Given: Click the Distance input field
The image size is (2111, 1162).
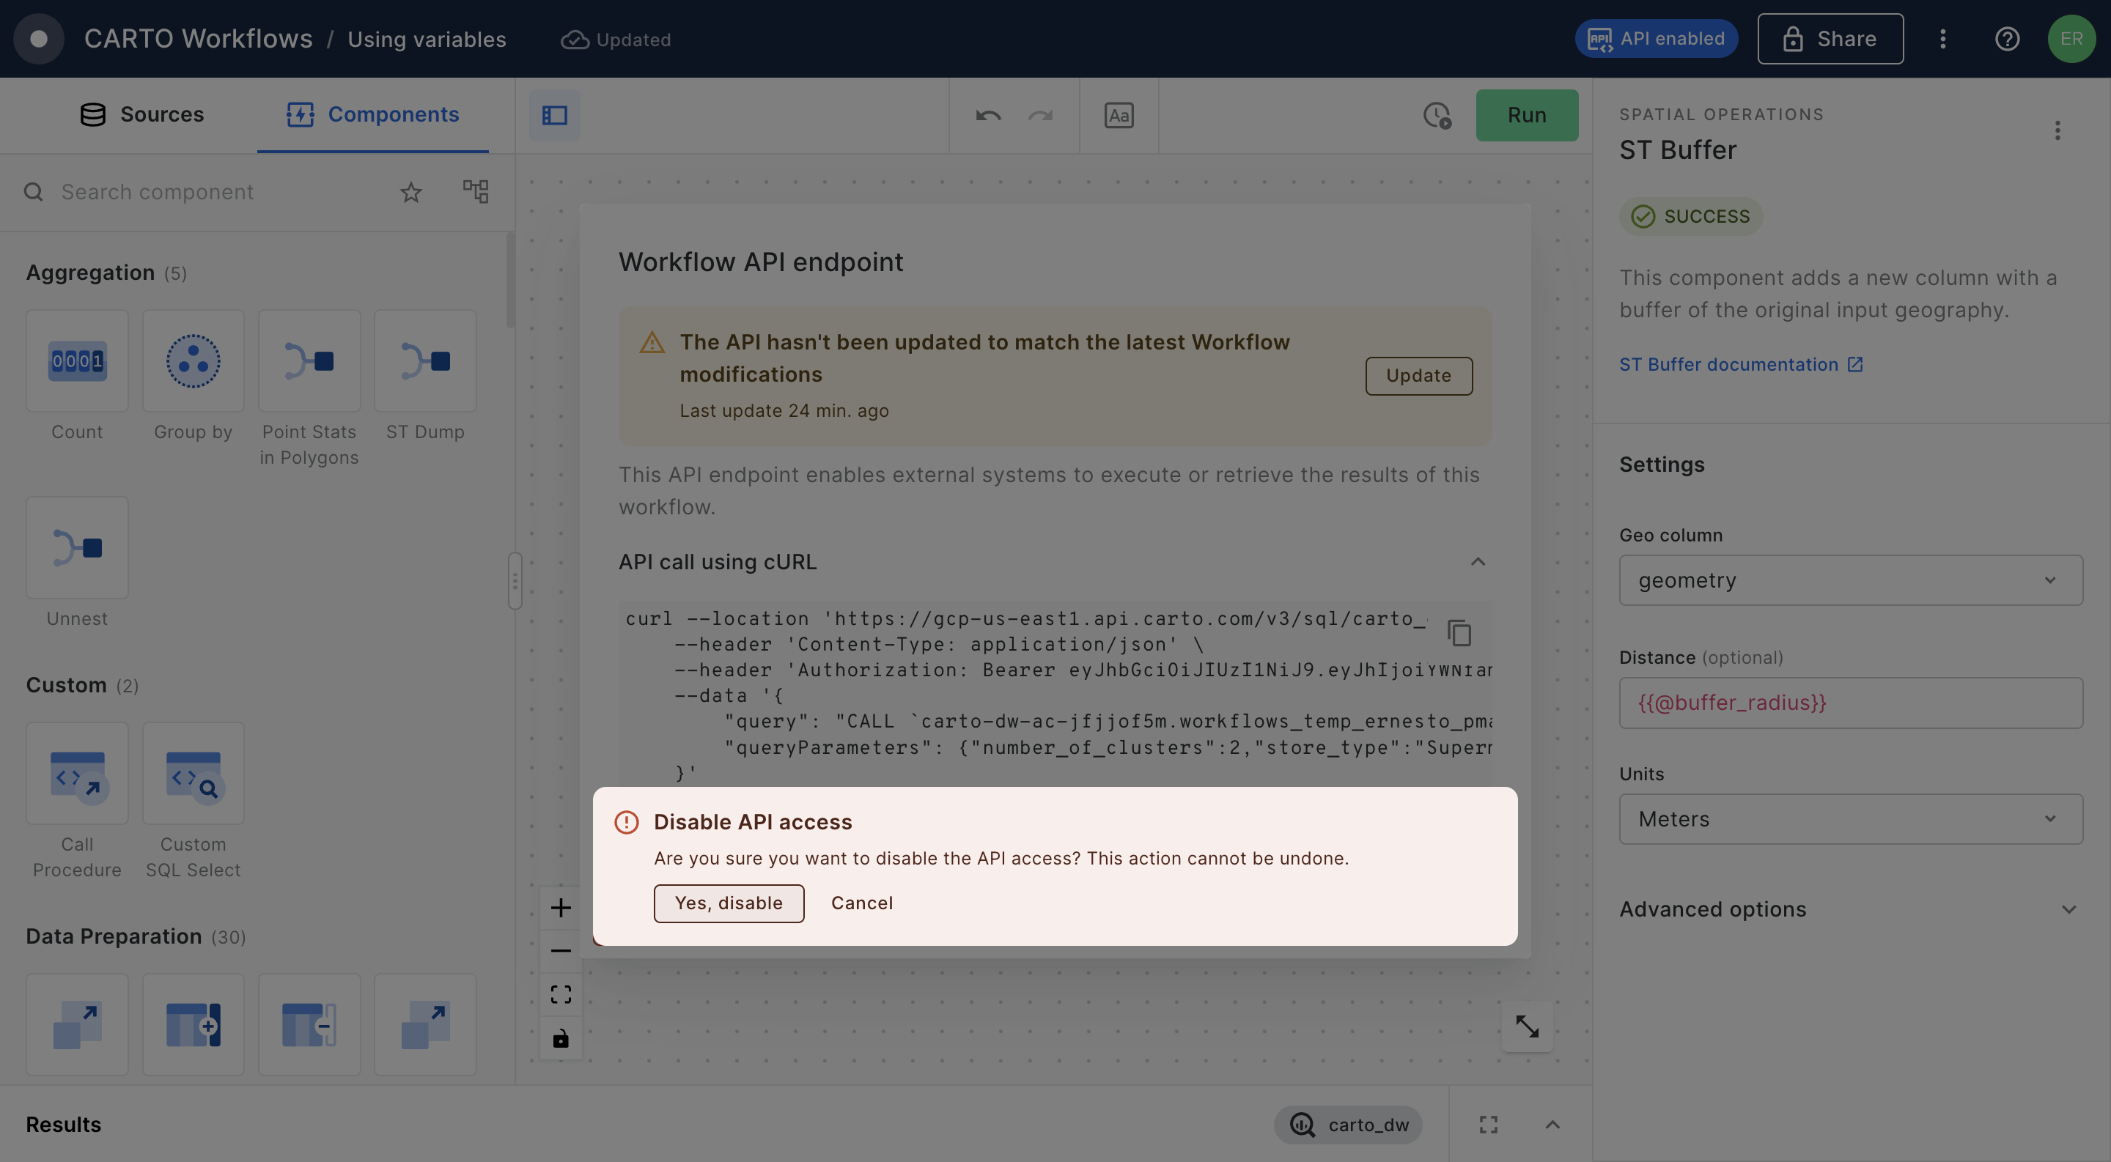Looking at the screenshot, I should (x=1850, y=703).
